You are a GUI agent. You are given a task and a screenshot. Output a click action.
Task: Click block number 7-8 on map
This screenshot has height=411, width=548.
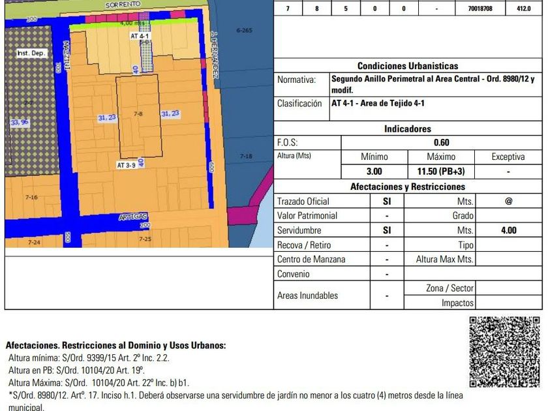click(138, 114)
